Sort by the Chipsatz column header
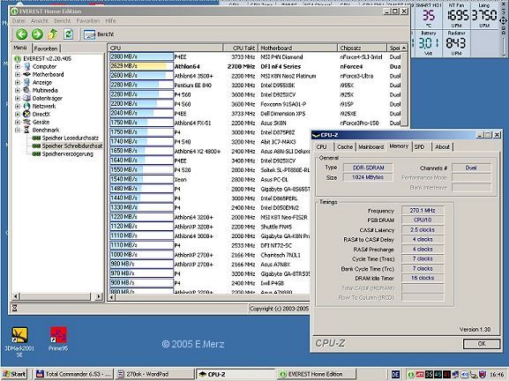The height and width of the screenshot is (381, 509). point(363,48)
